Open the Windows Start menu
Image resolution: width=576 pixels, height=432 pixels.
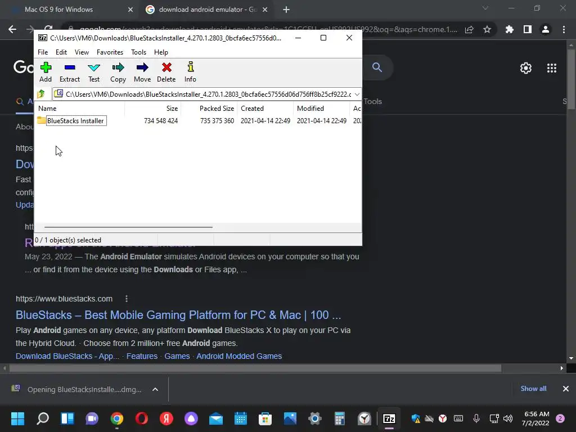[17, 418]
